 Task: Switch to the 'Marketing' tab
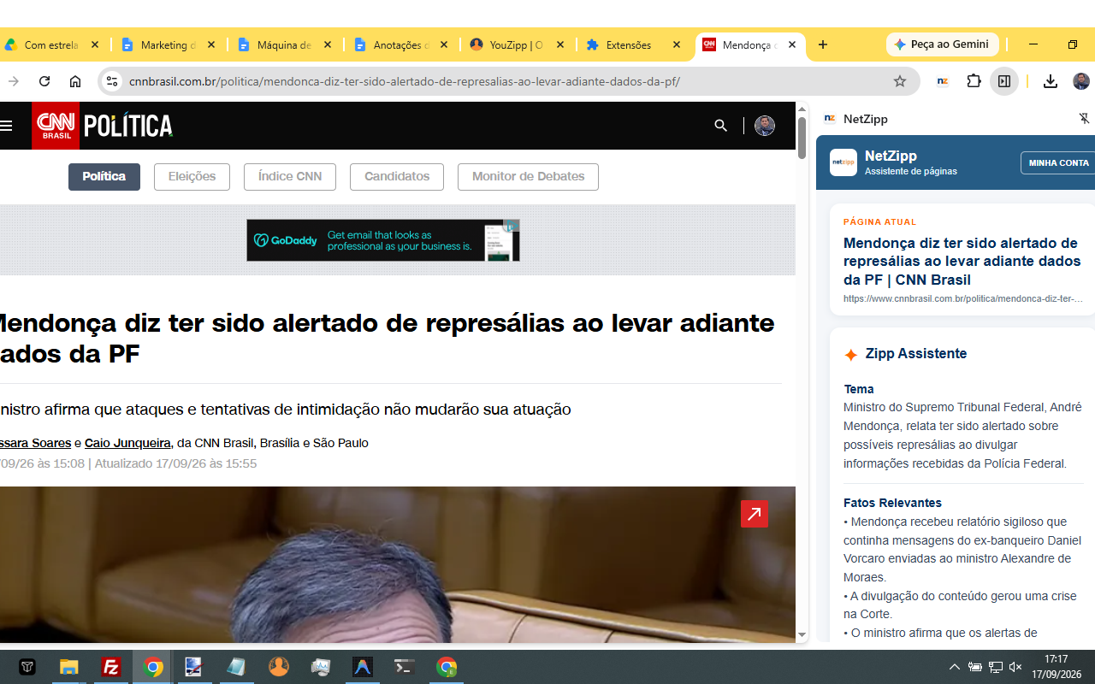pos(169,44)
